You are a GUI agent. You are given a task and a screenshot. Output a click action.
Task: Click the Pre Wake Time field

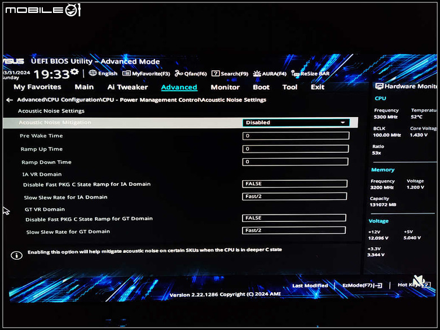[x=296, y=136]
